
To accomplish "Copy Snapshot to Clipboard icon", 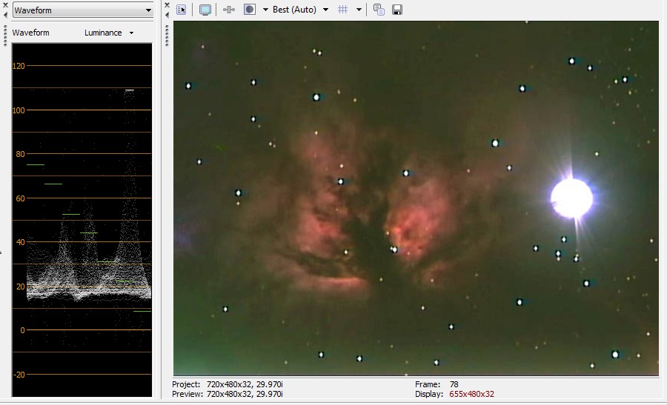I will (379, 10).
